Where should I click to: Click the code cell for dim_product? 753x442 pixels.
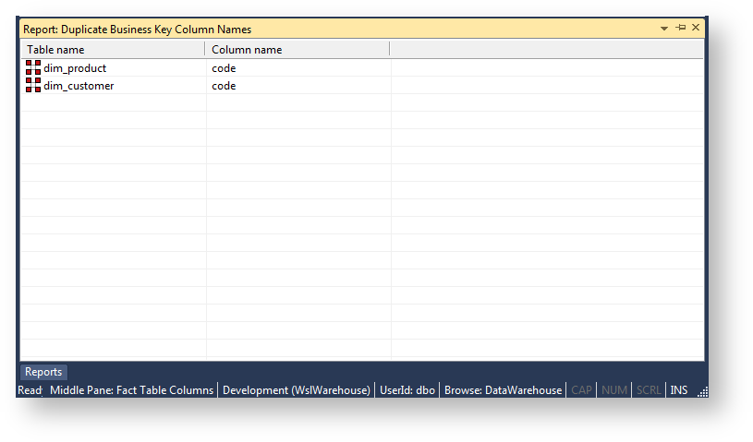pos(224,68)
